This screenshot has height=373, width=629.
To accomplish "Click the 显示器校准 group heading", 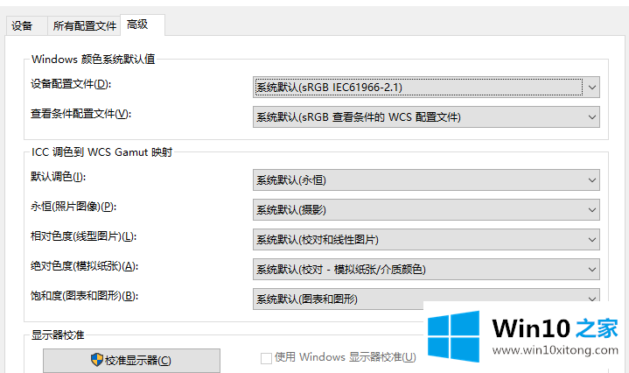I will click(x=58, y=334).
